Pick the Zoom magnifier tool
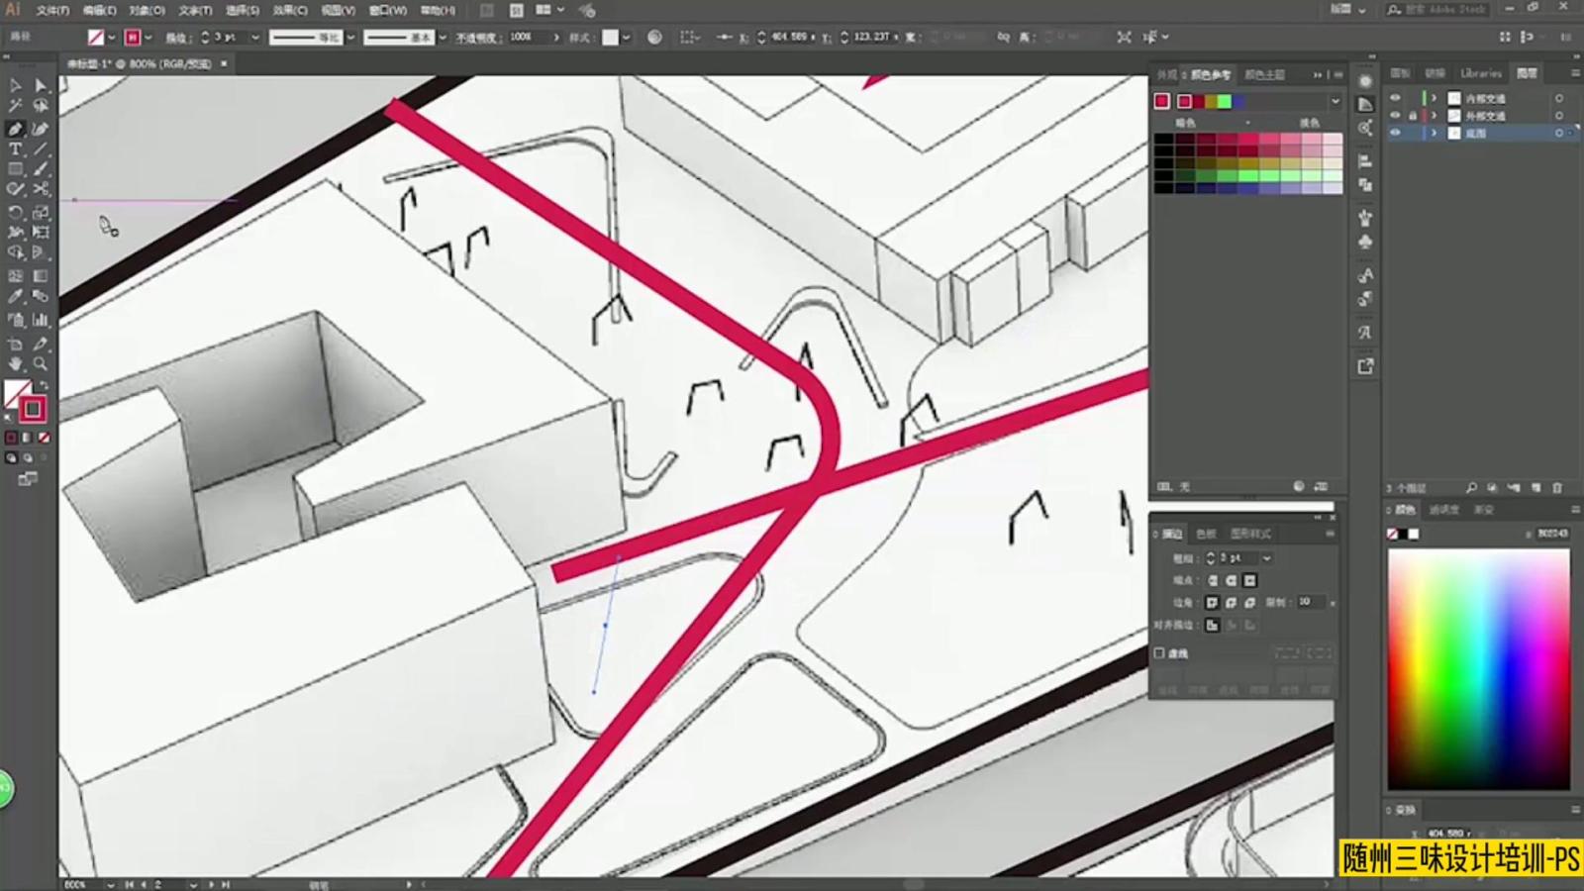 point(41,364)
